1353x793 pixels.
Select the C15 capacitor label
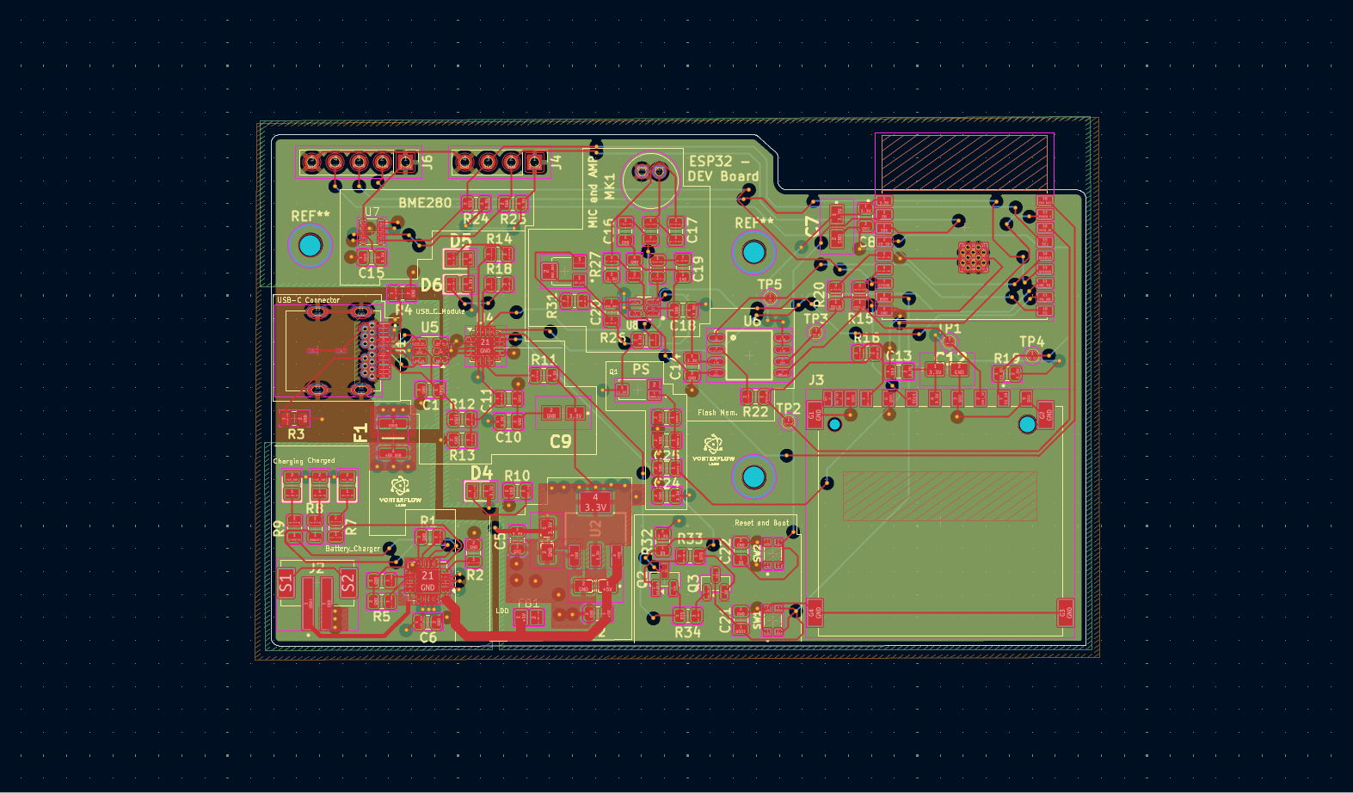(372, 273)
